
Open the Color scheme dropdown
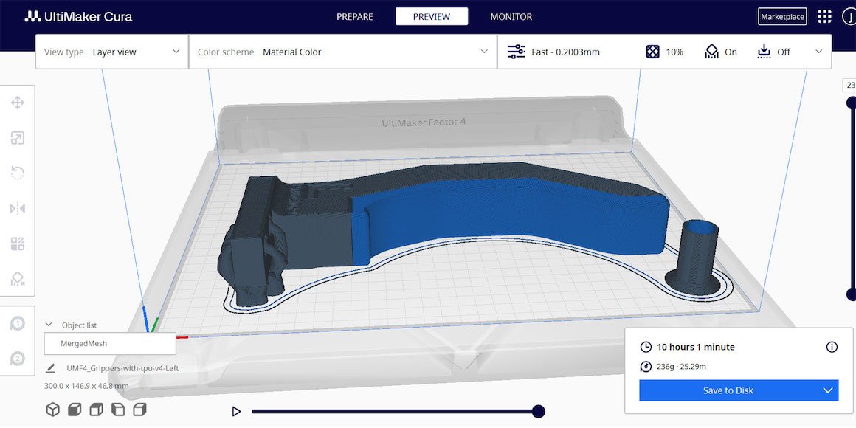coord(343,52)
